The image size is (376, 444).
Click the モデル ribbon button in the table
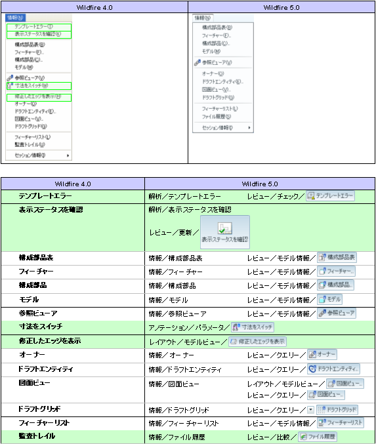pos(329,299)
